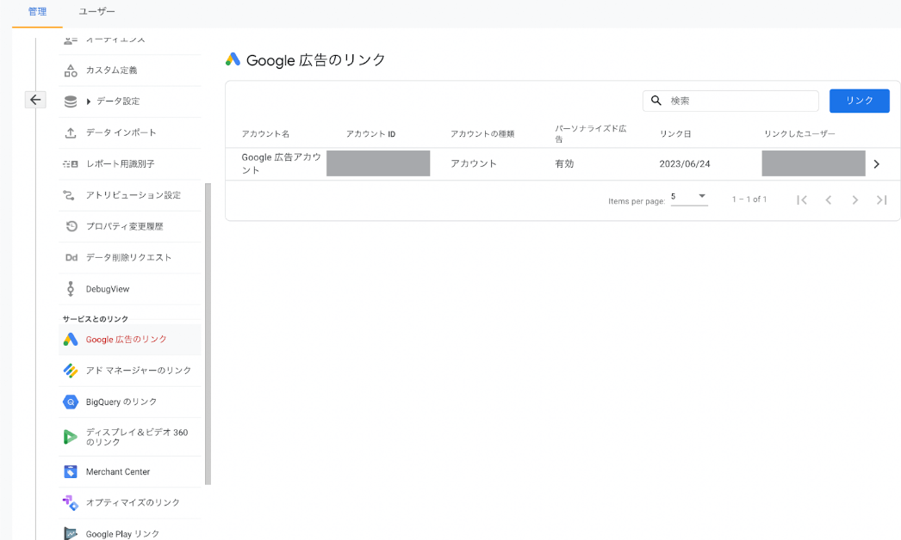Click the 検索 search input field
This screenshot has width=901, height=540.
730,101
